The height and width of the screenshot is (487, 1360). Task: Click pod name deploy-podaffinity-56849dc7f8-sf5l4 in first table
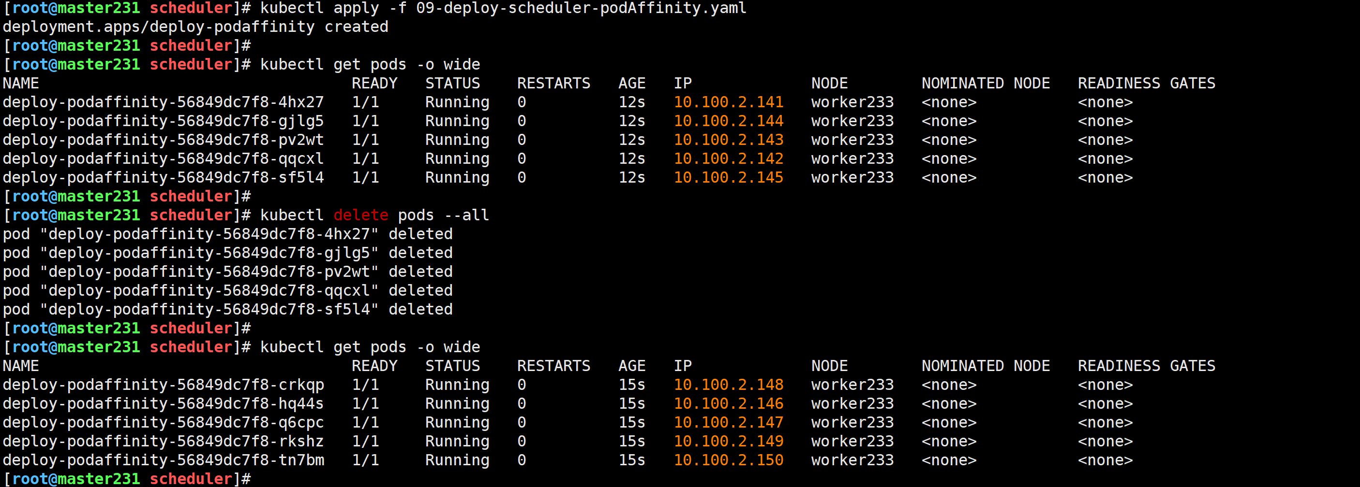163,178
